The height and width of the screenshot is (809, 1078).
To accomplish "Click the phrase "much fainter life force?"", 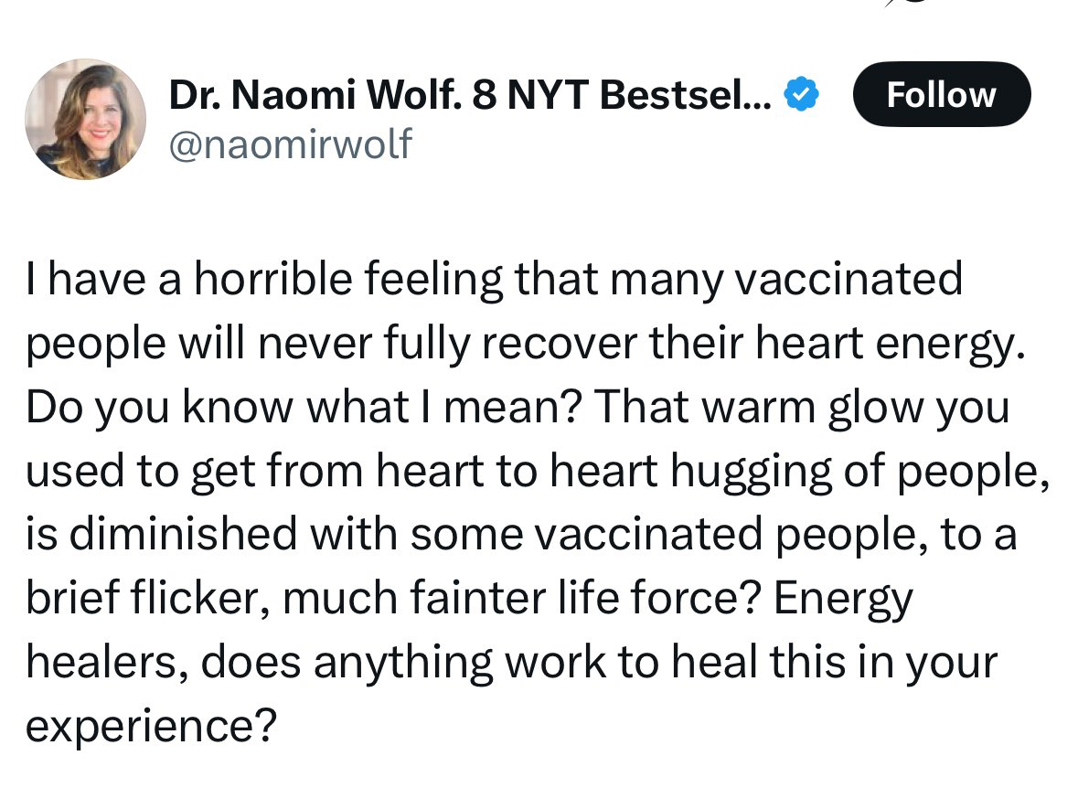I will (x=526, y=599).
